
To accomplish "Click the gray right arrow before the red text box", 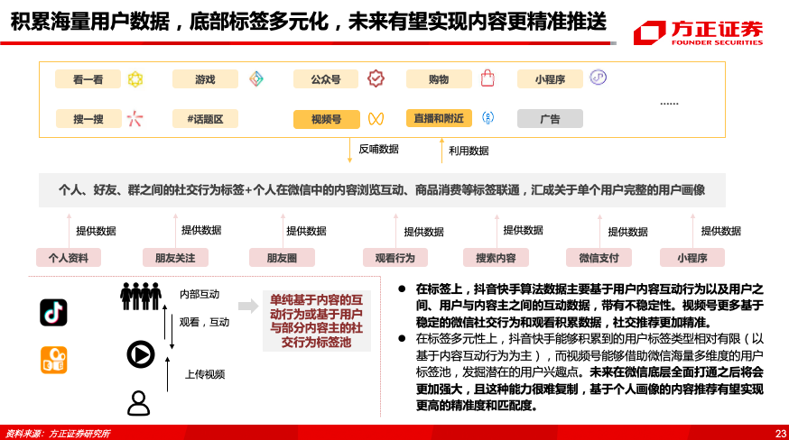I will point(248,306).
